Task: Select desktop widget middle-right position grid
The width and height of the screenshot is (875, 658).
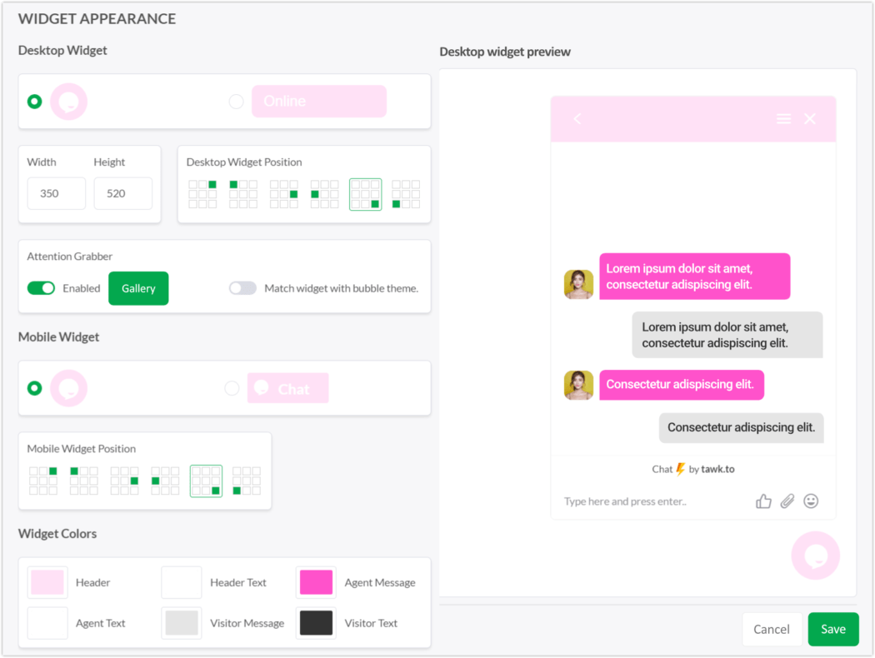Action: (x=284, y=194)
